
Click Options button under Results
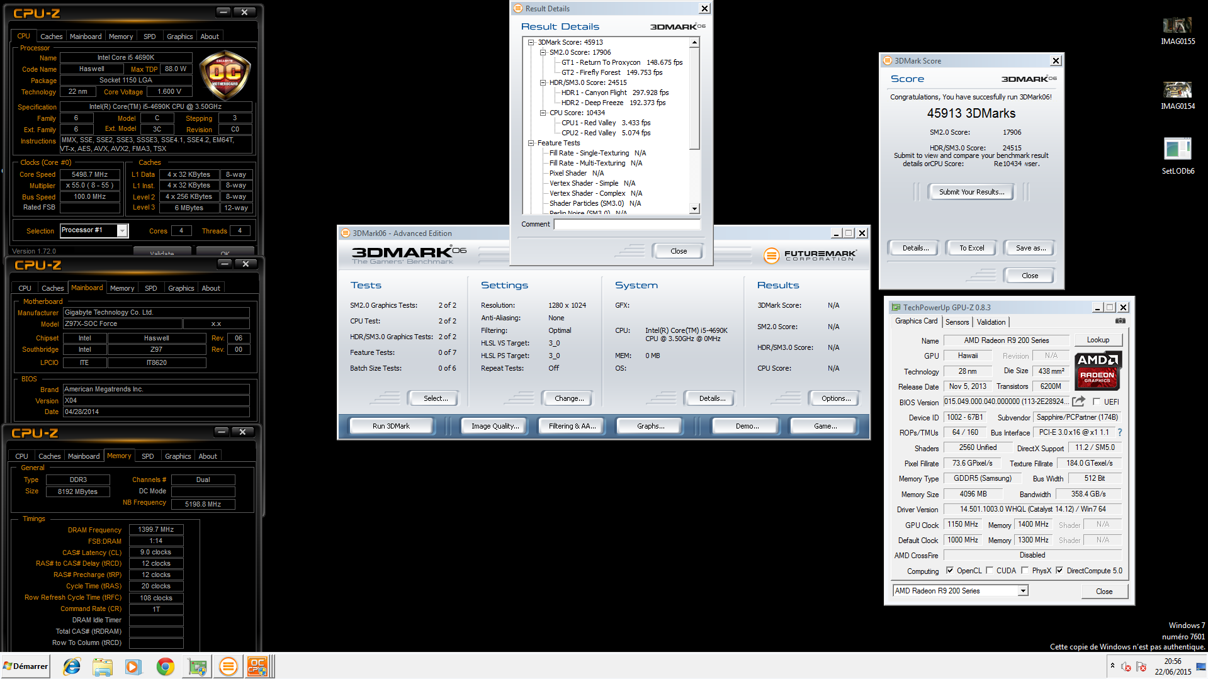pyautogui.click(x=835, y=398)
